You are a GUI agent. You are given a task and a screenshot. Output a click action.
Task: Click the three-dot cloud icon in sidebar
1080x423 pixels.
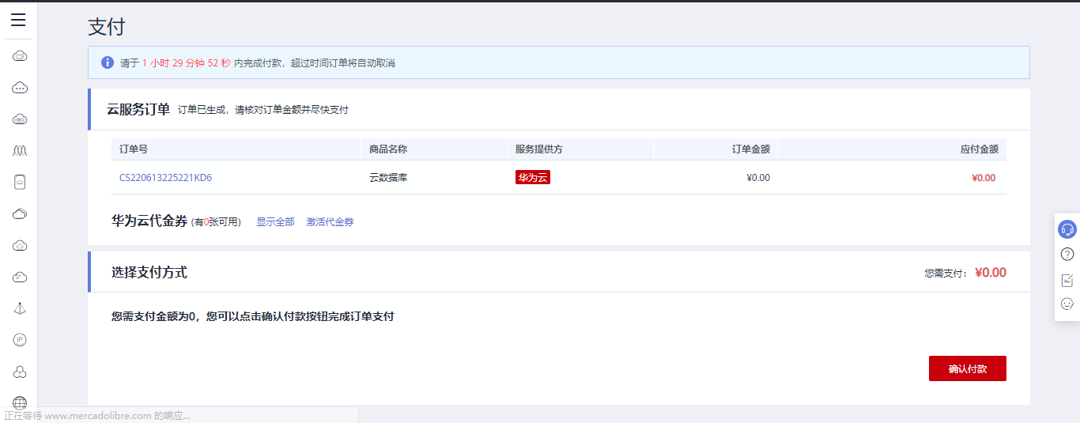click(20, 88)
